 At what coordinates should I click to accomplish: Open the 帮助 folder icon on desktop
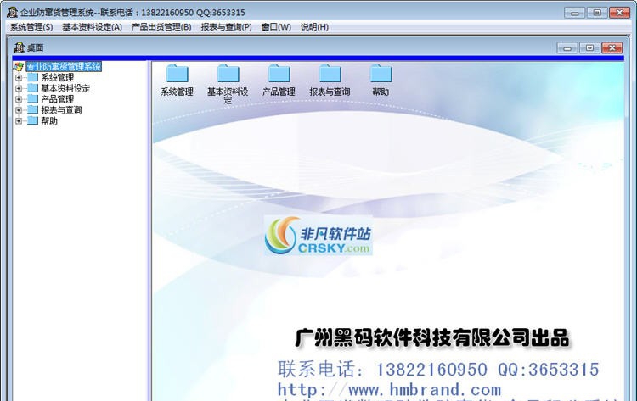[x=381, y=74]
